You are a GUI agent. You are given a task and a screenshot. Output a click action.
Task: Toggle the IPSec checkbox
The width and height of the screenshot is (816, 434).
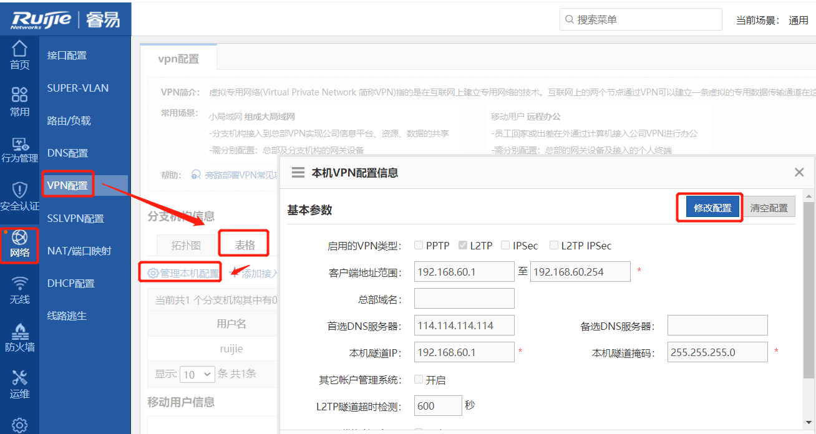pos(505,246)
